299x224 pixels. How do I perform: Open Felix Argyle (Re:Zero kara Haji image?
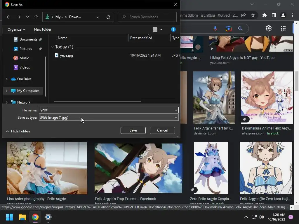pos(266,168)
